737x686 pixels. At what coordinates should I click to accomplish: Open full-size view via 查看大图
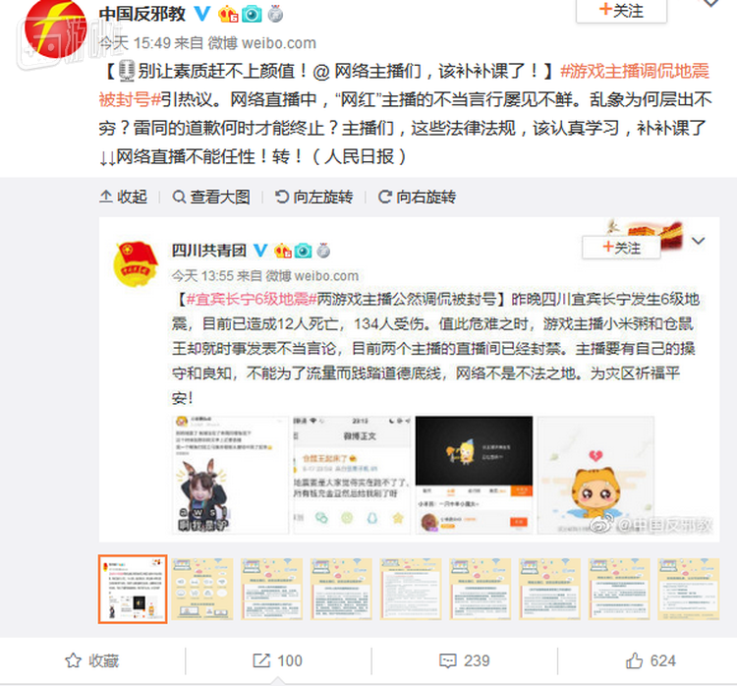(x=211, y=197)
